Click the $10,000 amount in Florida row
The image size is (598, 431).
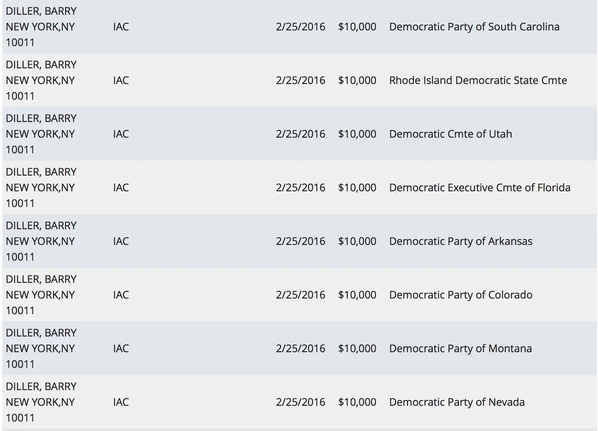tap(357, 188)
